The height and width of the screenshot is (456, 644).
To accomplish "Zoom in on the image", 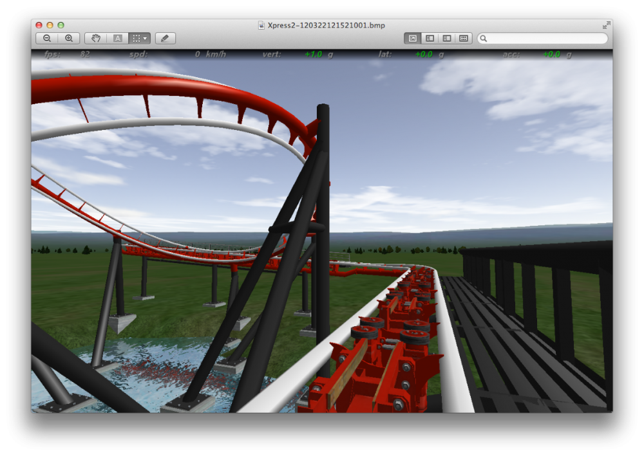I will pos(69,39).
